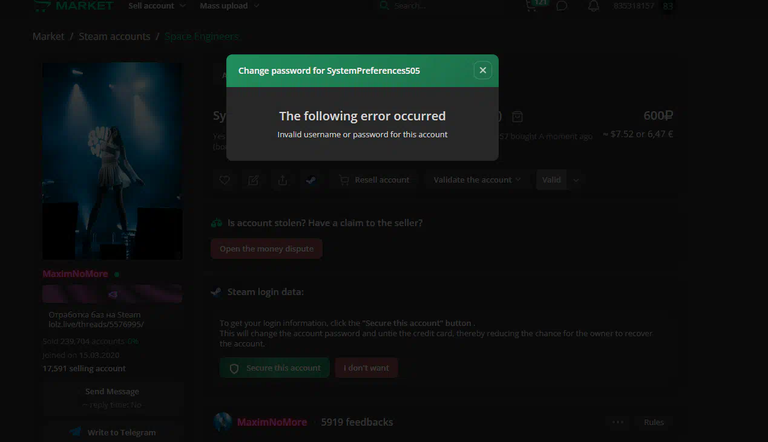
Task: Go to Steam accounts breadcrumb
Action: point(114,36)
